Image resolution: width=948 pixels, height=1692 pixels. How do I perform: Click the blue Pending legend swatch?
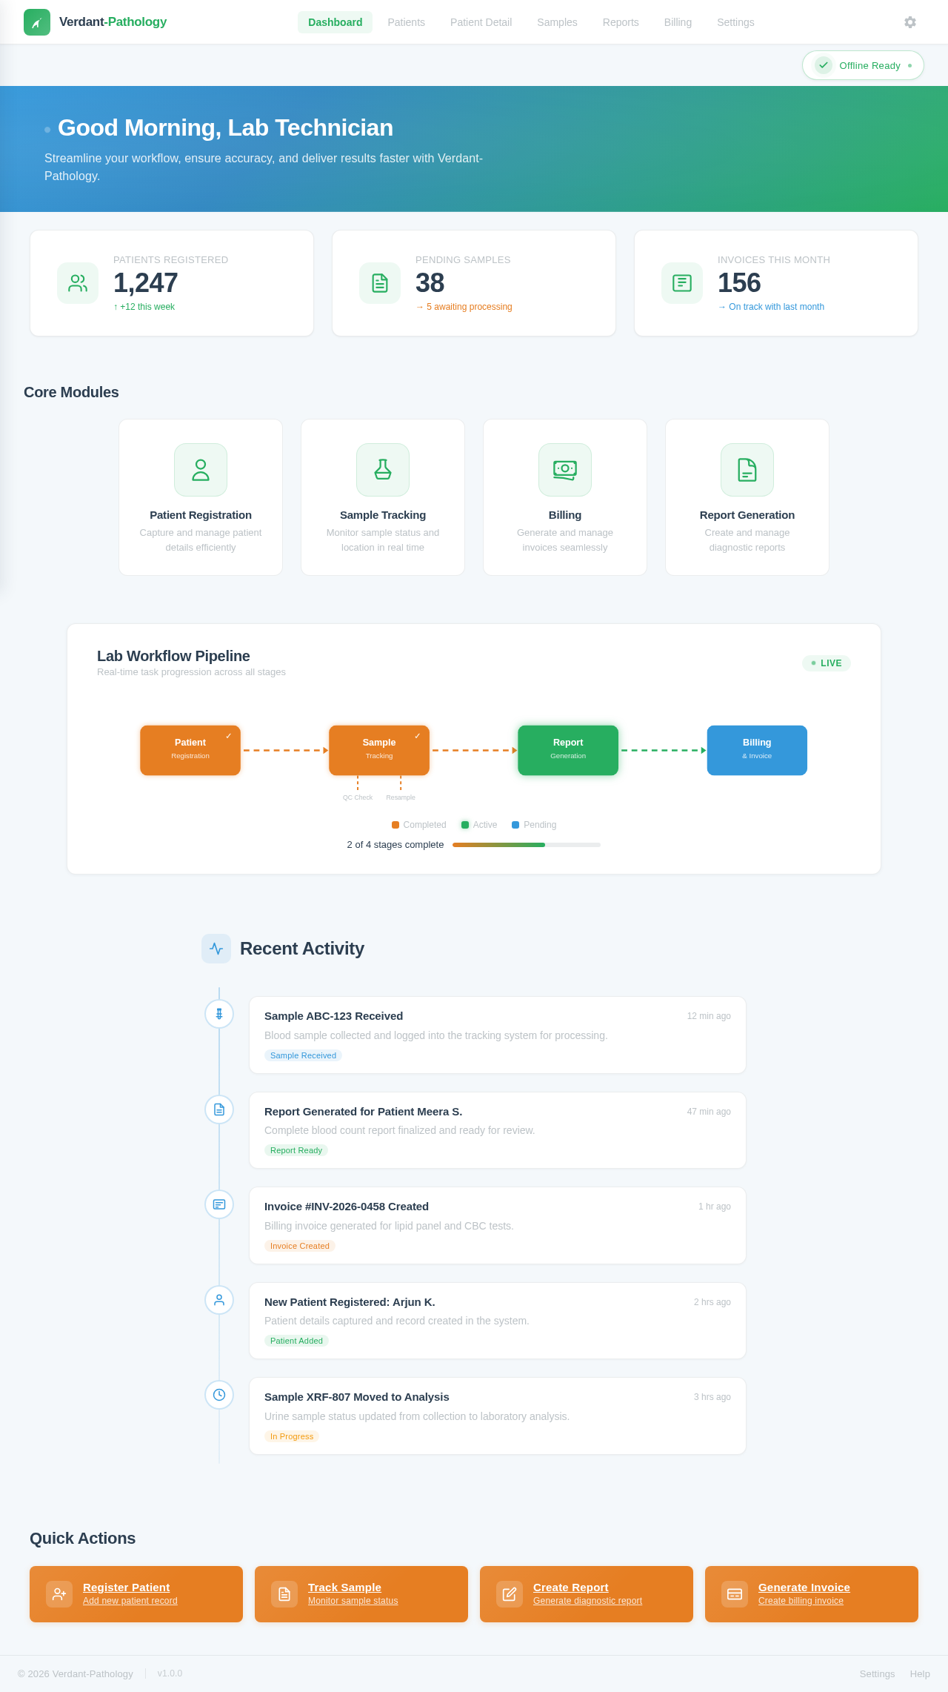point(515,825)
